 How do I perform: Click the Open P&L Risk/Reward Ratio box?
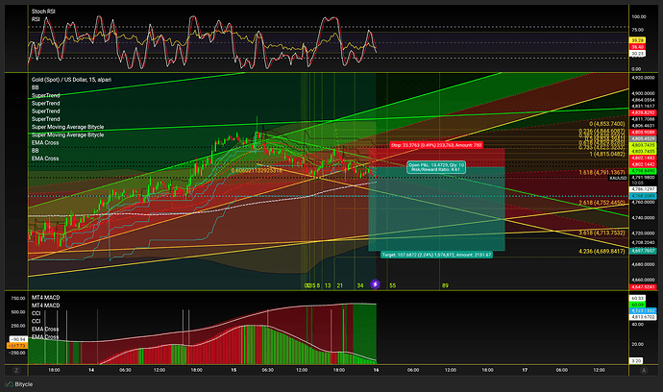click(x=436, y=167)
